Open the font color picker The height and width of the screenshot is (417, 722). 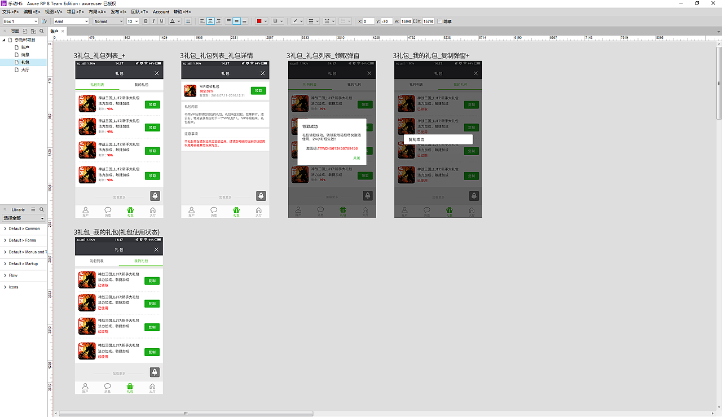click(x=175, y=21)
